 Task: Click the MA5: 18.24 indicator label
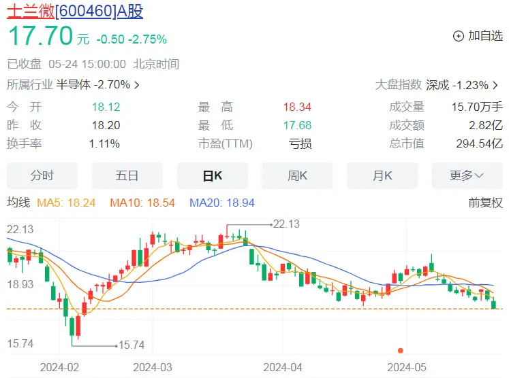pyautogui.click(x=66, y=203)
